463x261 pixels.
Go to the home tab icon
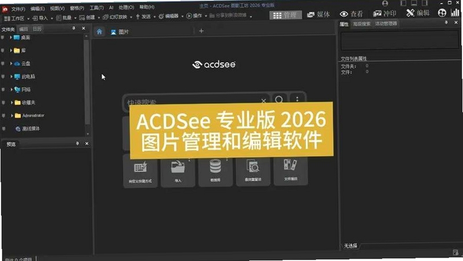[x=100, y=32]
